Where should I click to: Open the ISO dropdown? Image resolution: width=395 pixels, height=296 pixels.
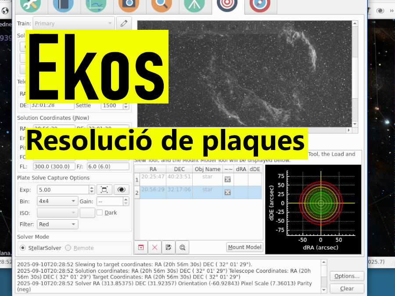click(x=57, y=213)
